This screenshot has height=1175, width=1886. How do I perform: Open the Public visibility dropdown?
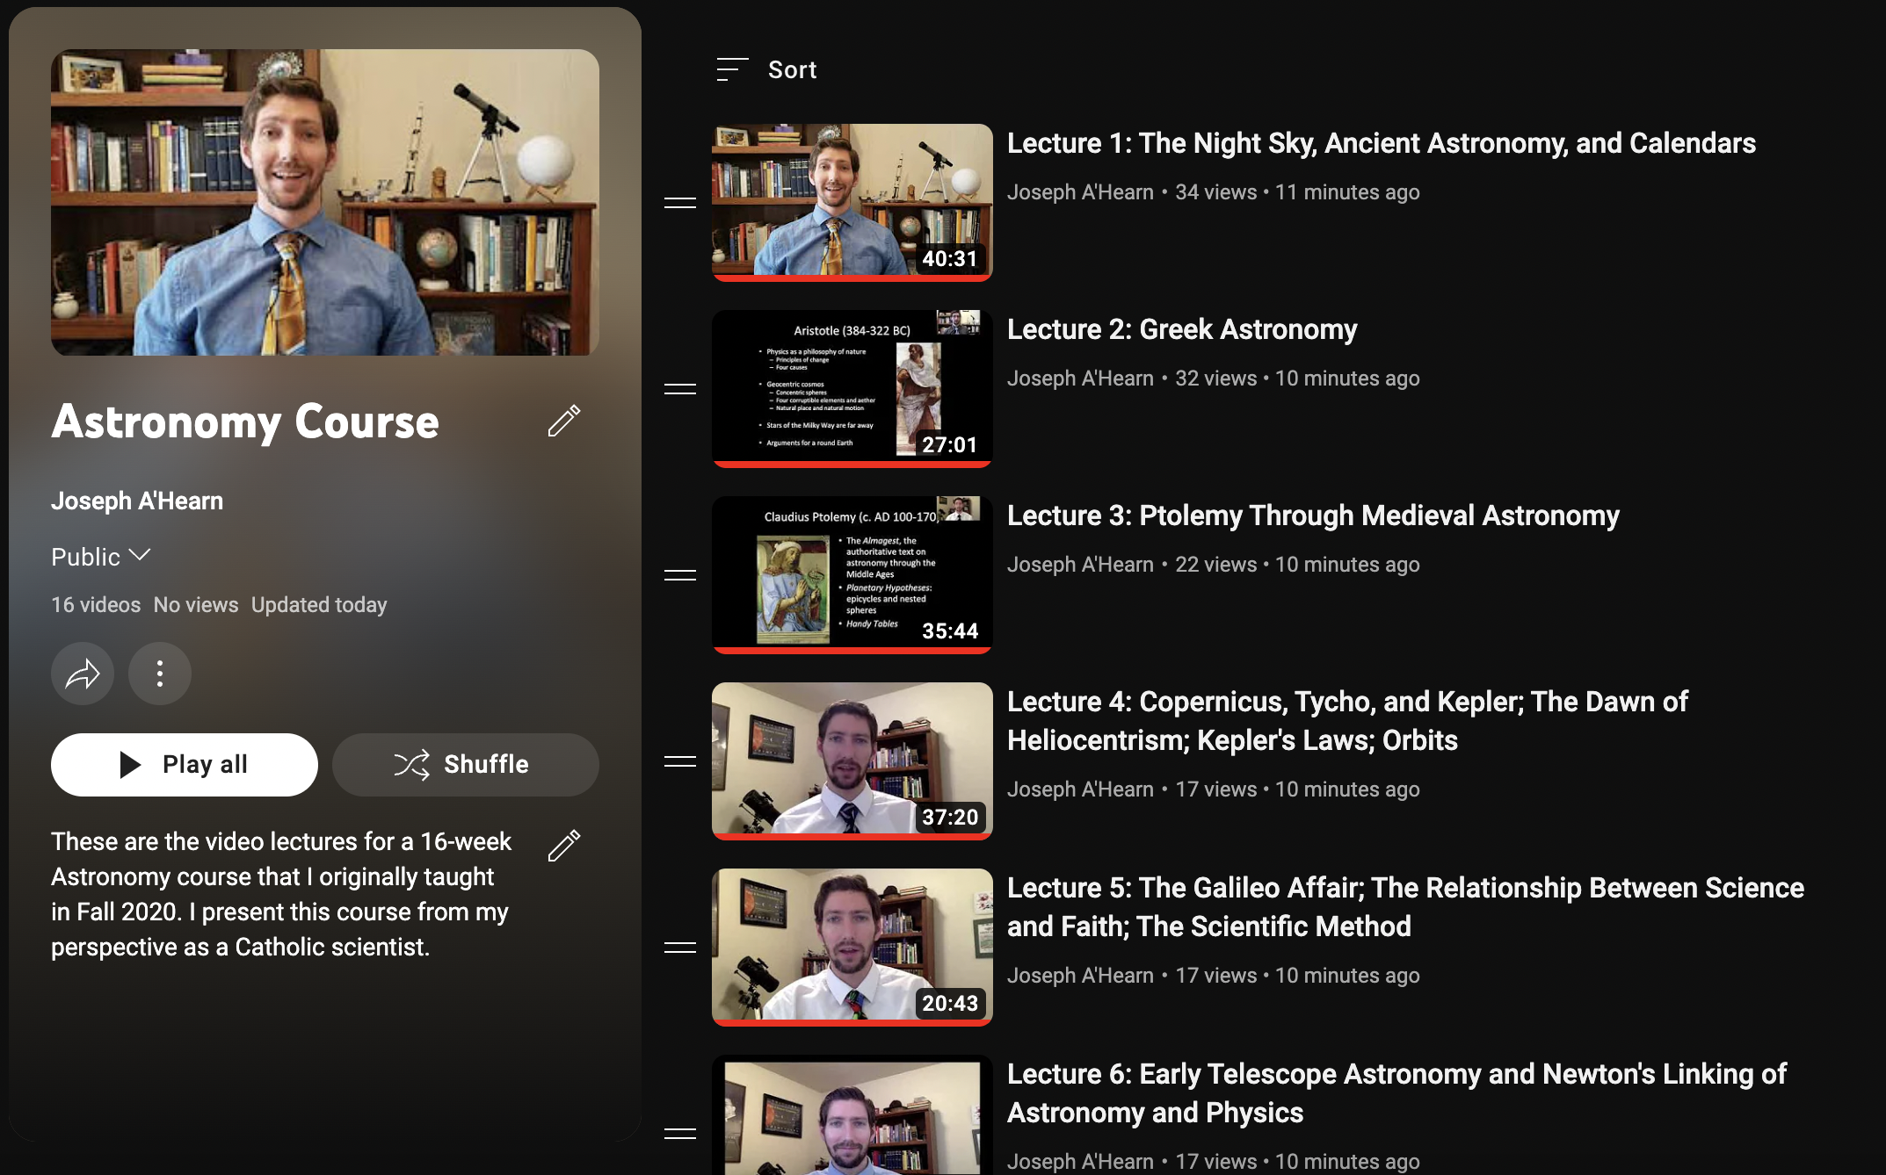(x=101, y=557)
